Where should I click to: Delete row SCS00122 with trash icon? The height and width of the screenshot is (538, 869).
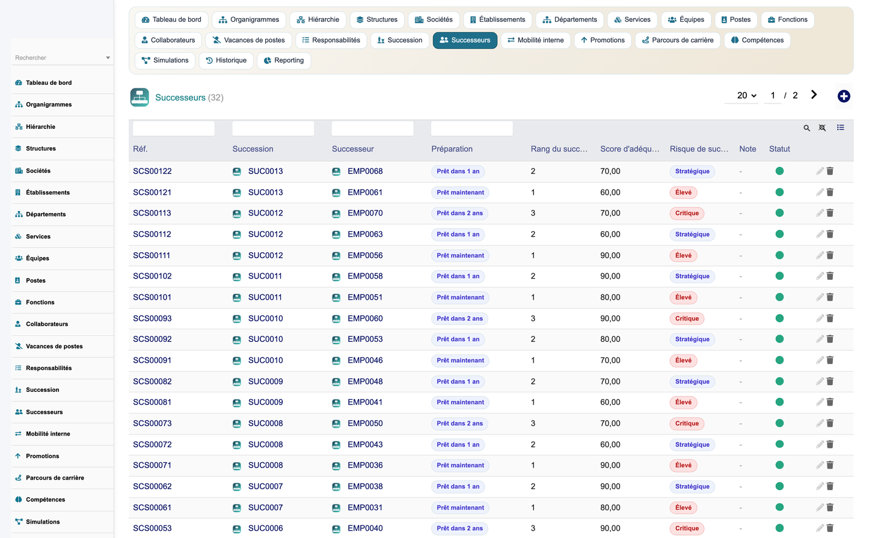[x=830, y=172]
